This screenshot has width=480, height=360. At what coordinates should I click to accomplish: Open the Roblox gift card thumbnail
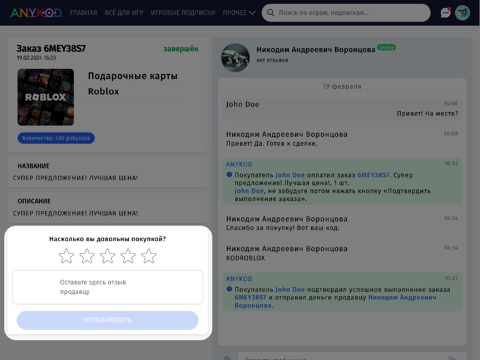tap(46, 97)
